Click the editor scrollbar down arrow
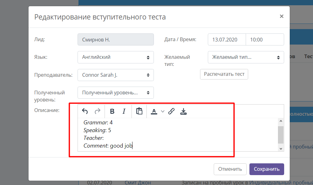Image resolution: width=313 pixels, height=185 pixels. 281,148
